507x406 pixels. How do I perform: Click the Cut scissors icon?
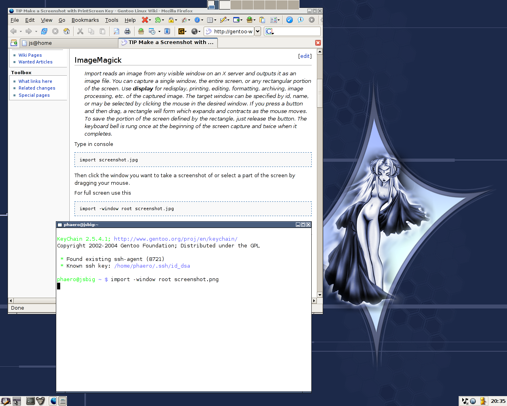click(x=80, y=31)
